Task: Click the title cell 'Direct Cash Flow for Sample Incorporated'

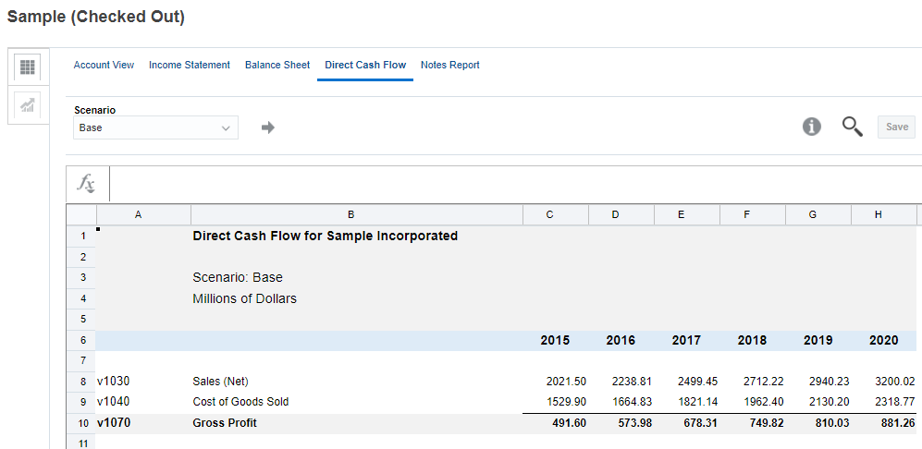Action: 326,237
